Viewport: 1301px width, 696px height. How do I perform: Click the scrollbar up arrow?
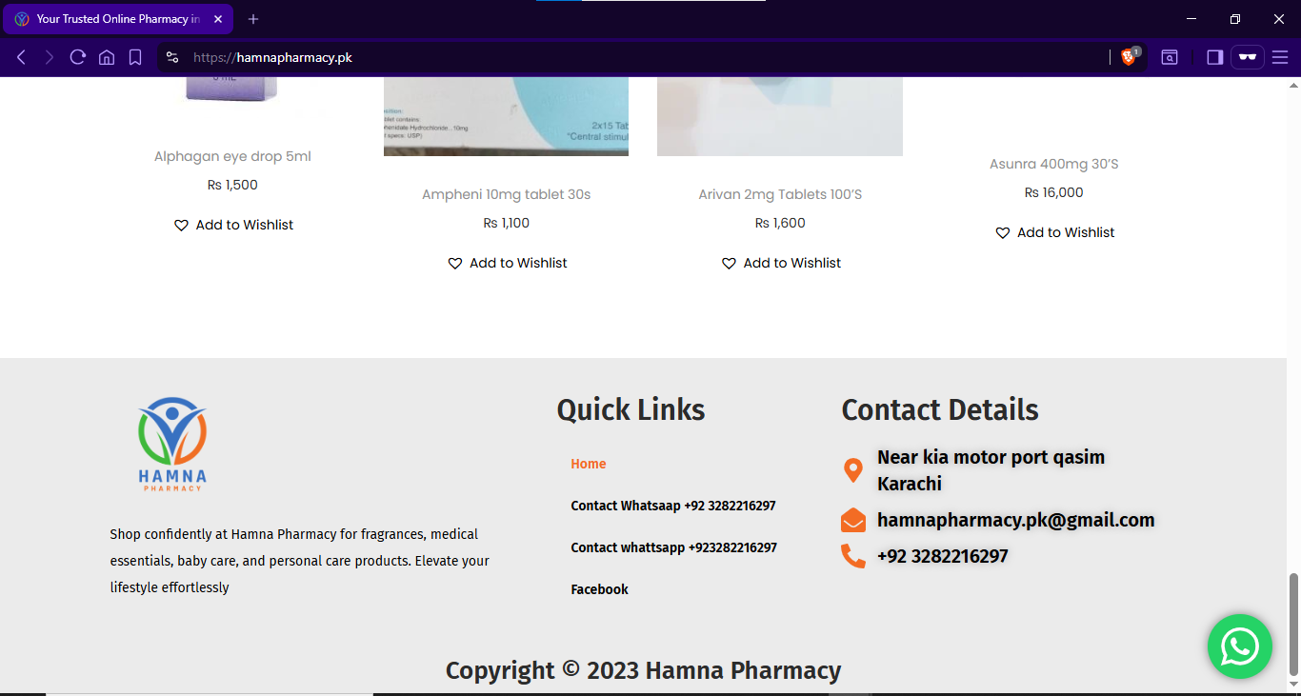[1293, 84]
